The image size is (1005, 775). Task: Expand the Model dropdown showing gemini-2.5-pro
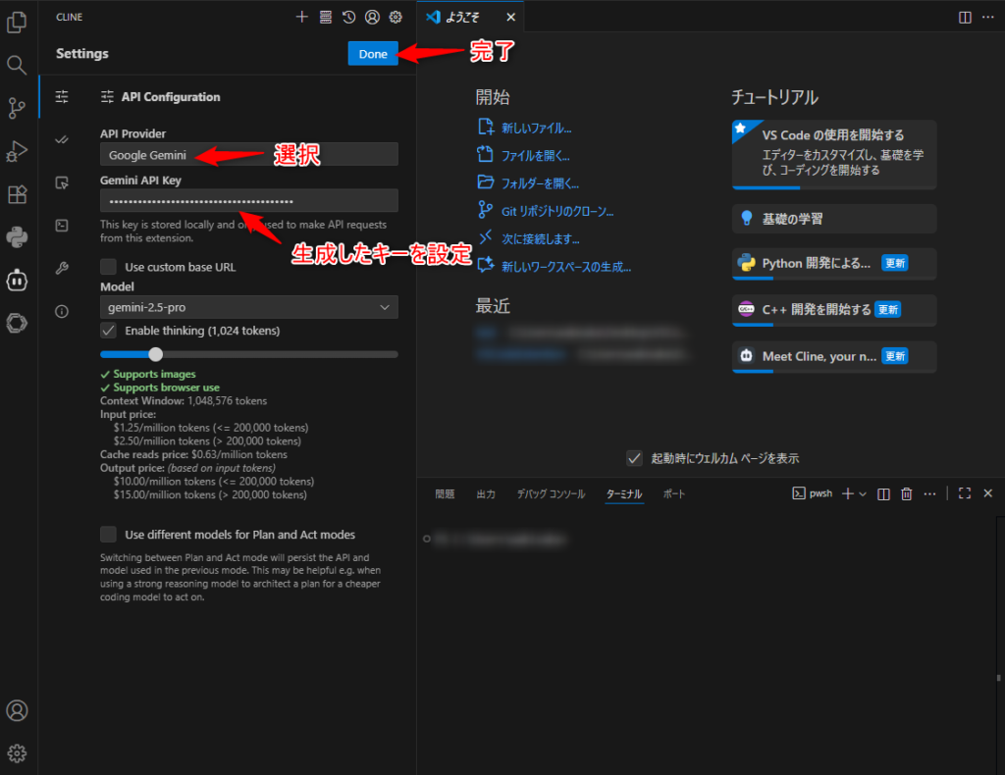[249, 307]
